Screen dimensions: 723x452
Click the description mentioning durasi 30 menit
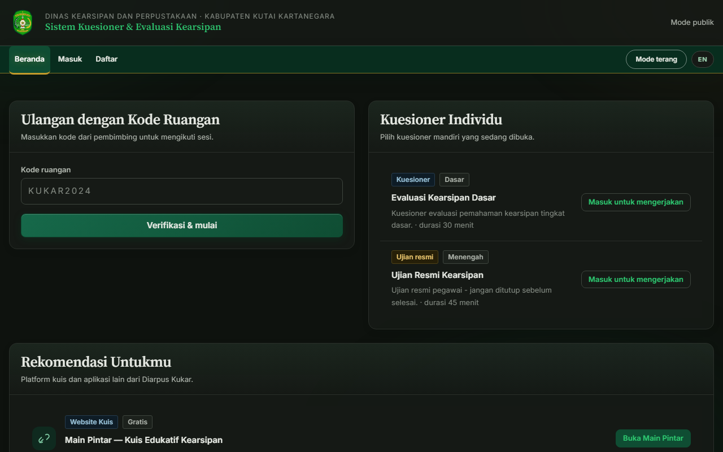coord(478,219)
